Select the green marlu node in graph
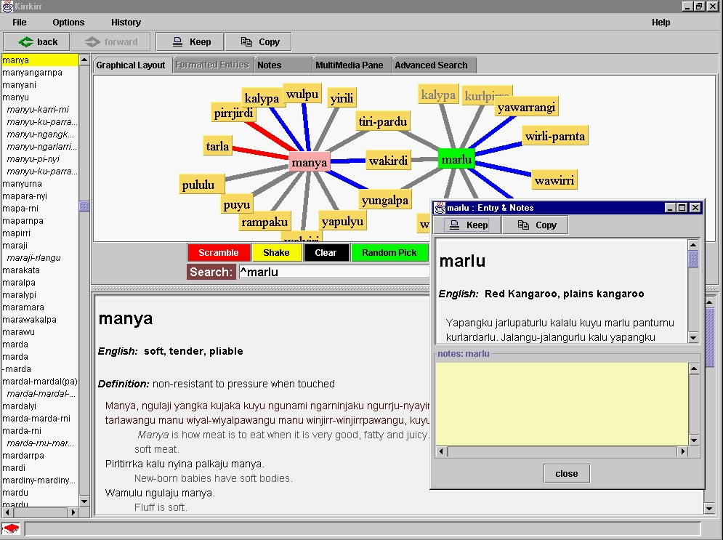 [x=456, y=159]
